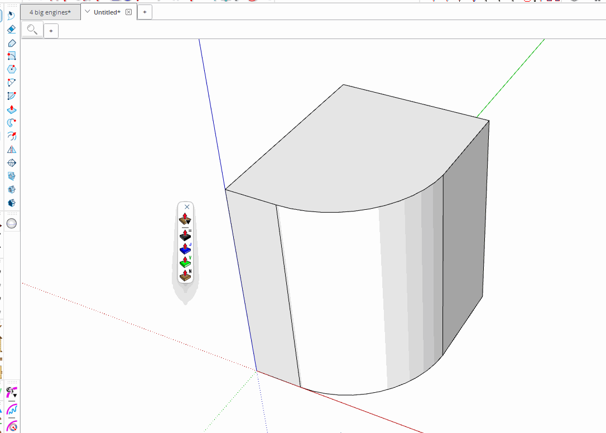Pick the Push/Pull tool in left toolbar
The width and height of the screenshot is (606, 433).
12,109
